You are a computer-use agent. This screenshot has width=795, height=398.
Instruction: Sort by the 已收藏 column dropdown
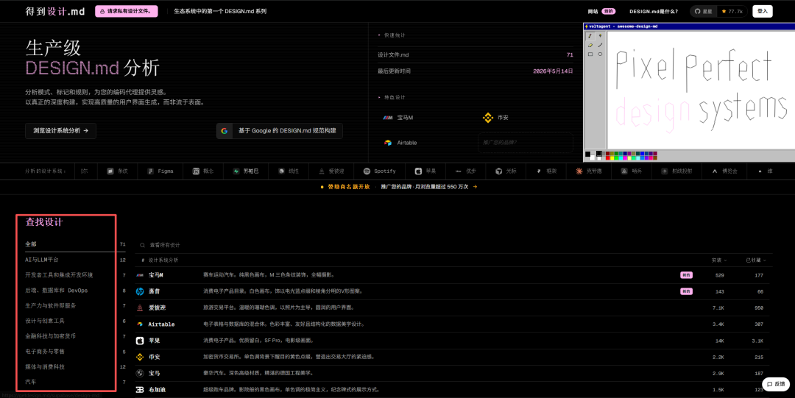pyautogui.click(x=756, y=260)
